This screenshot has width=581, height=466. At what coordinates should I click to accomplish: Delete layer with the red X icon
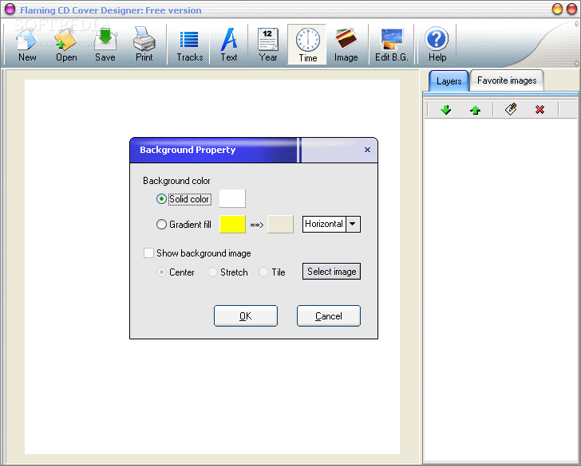point(539,109)
